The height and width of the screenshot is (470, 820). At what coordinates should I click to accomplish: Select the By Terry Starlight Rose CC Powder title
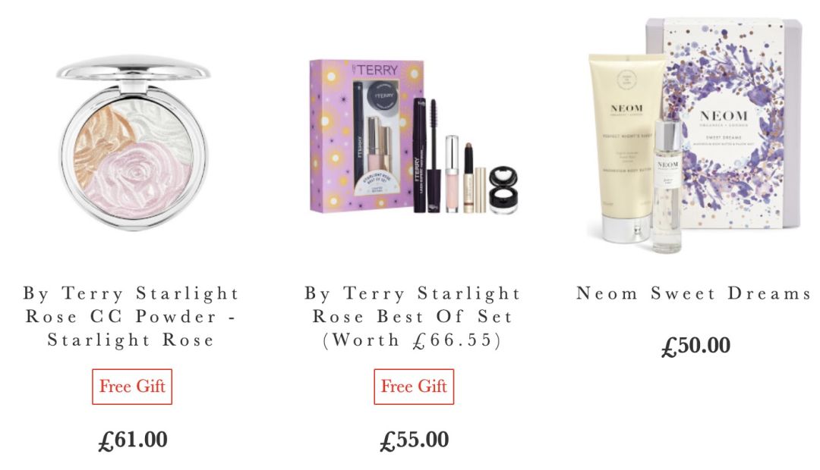pyautogui.click(x=131, y=316)
